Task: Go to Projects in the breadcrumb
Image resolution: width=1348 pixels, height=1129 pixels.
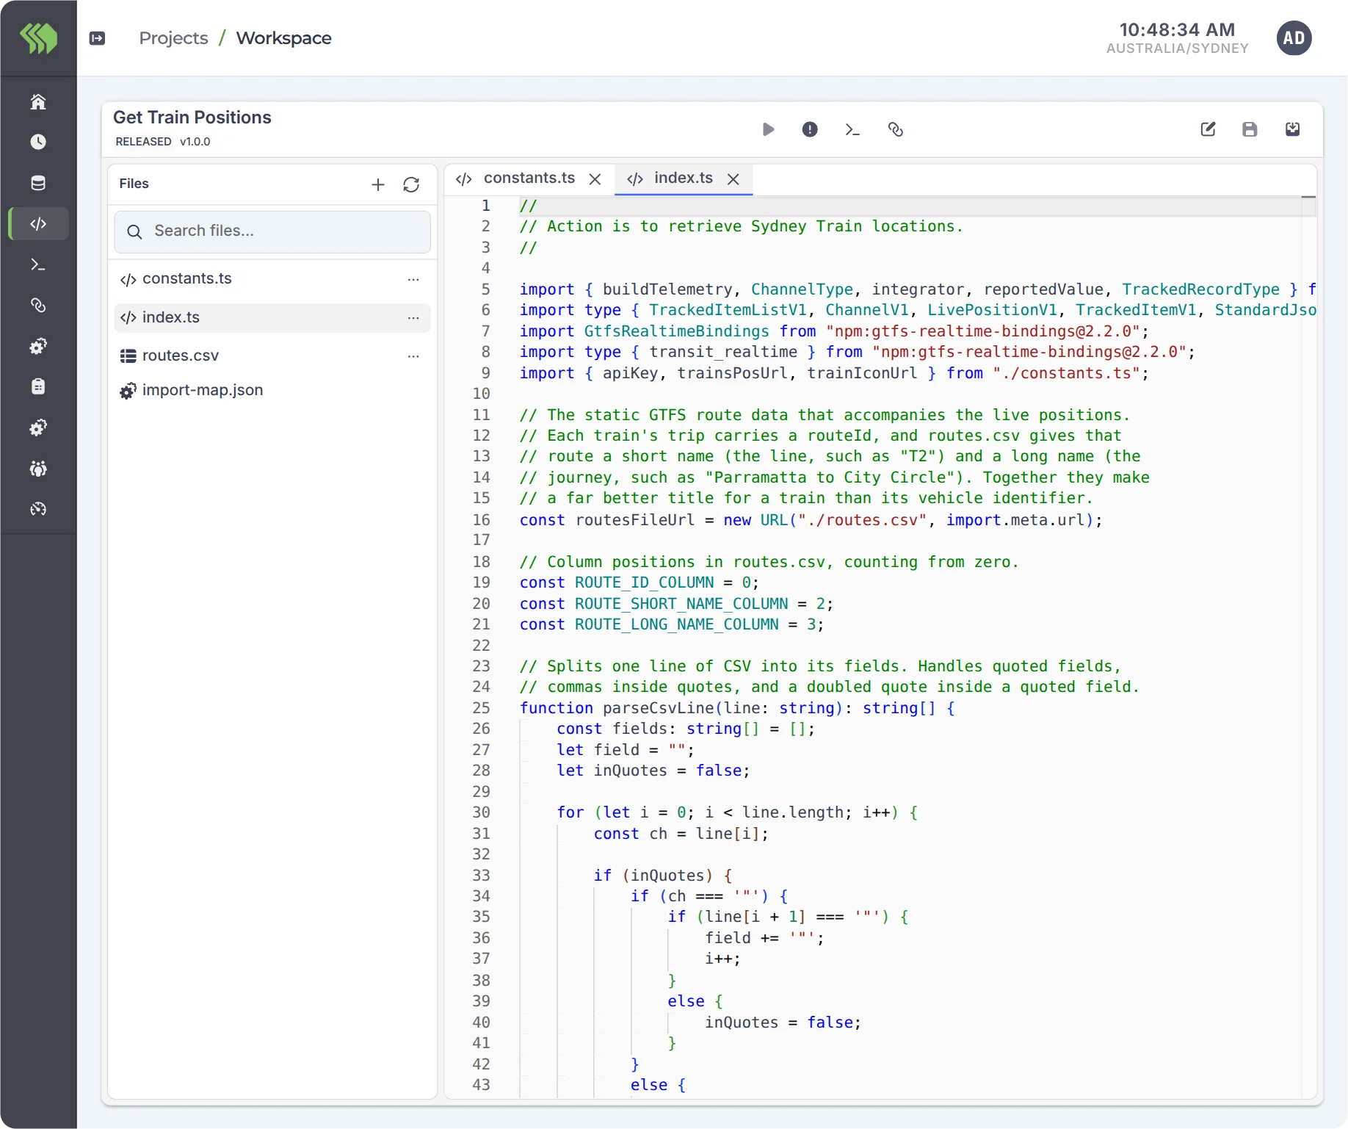Action: pyautogui.click(x=173, y=38)
